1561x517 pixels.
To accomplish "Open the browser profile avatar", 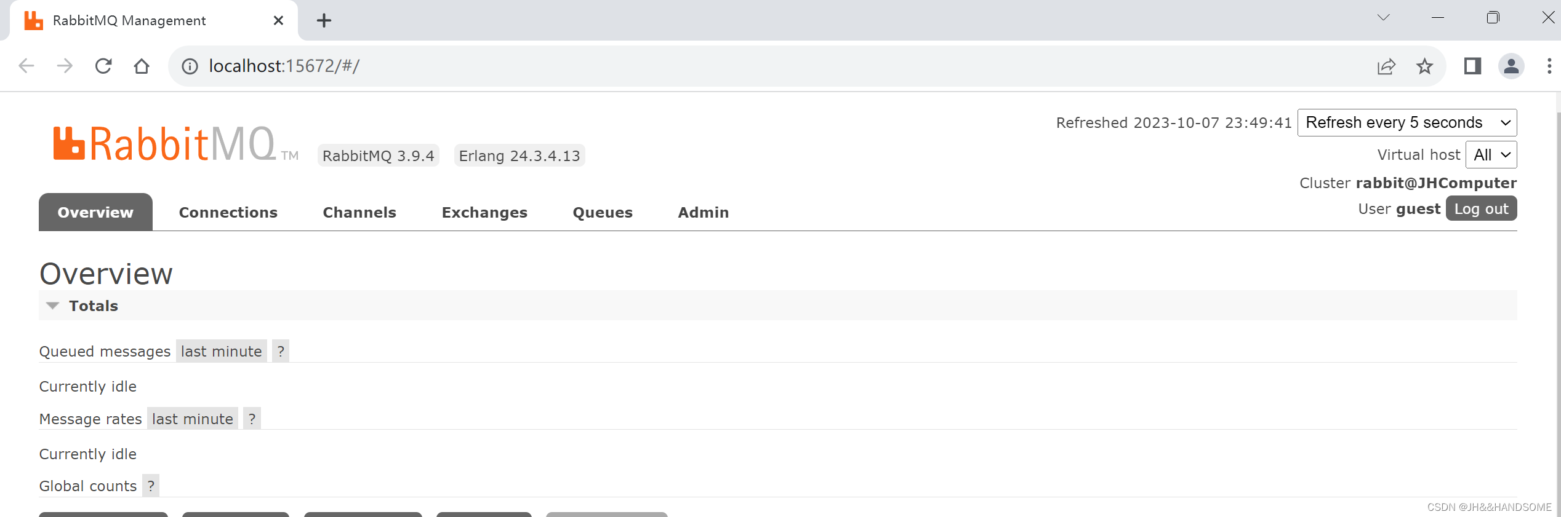I will 1511,66.
